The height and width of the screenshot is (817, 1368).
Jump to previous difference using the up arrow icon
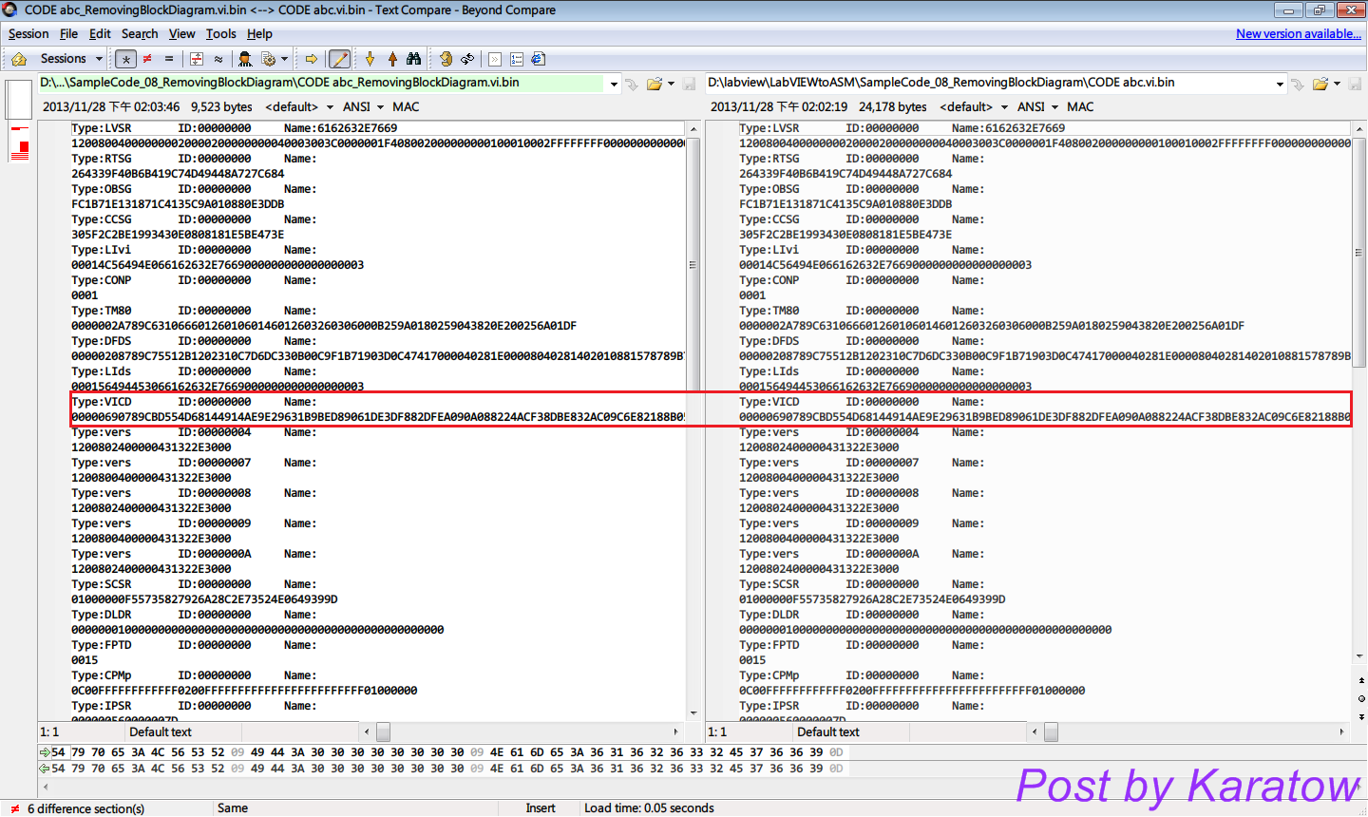[x=392, y=59]
